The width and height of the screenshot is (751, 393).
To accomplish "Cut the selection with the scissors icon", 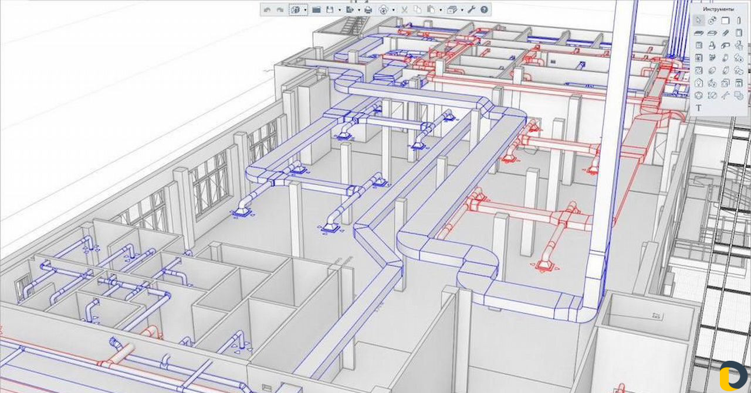I will tap(404, 10).
